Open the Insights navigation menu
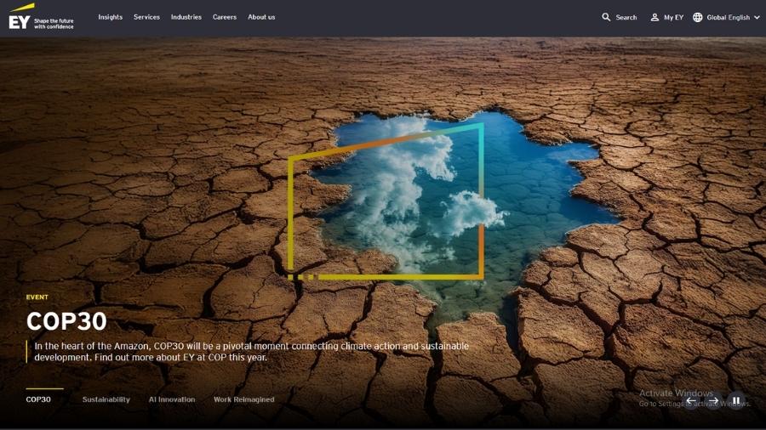The height and width of the screenshot is (430, 766). [x=110, y=17]
